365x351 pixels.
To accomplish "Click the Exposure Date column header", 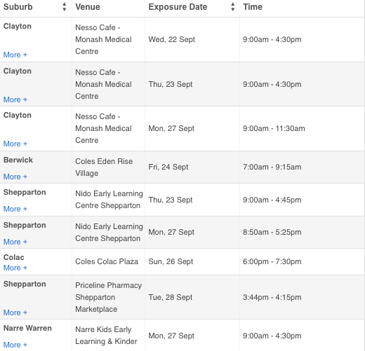I will 178,7.
